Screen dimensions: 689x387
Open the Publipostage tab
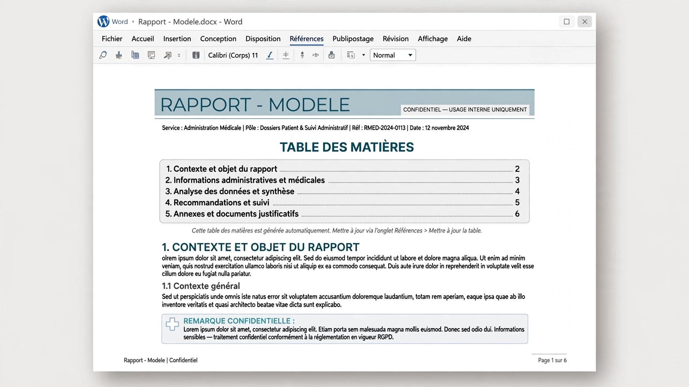point(353,39)
